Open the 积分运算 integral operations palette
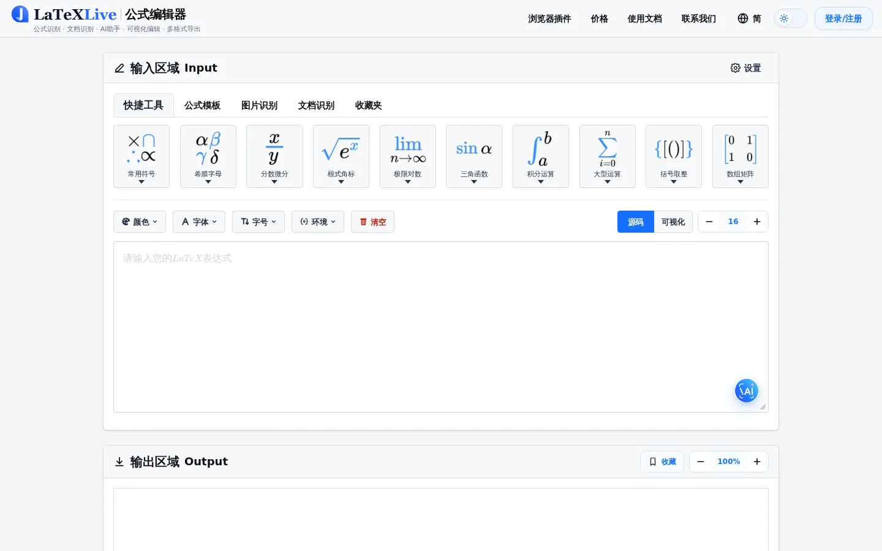 [x=541, y=156]
